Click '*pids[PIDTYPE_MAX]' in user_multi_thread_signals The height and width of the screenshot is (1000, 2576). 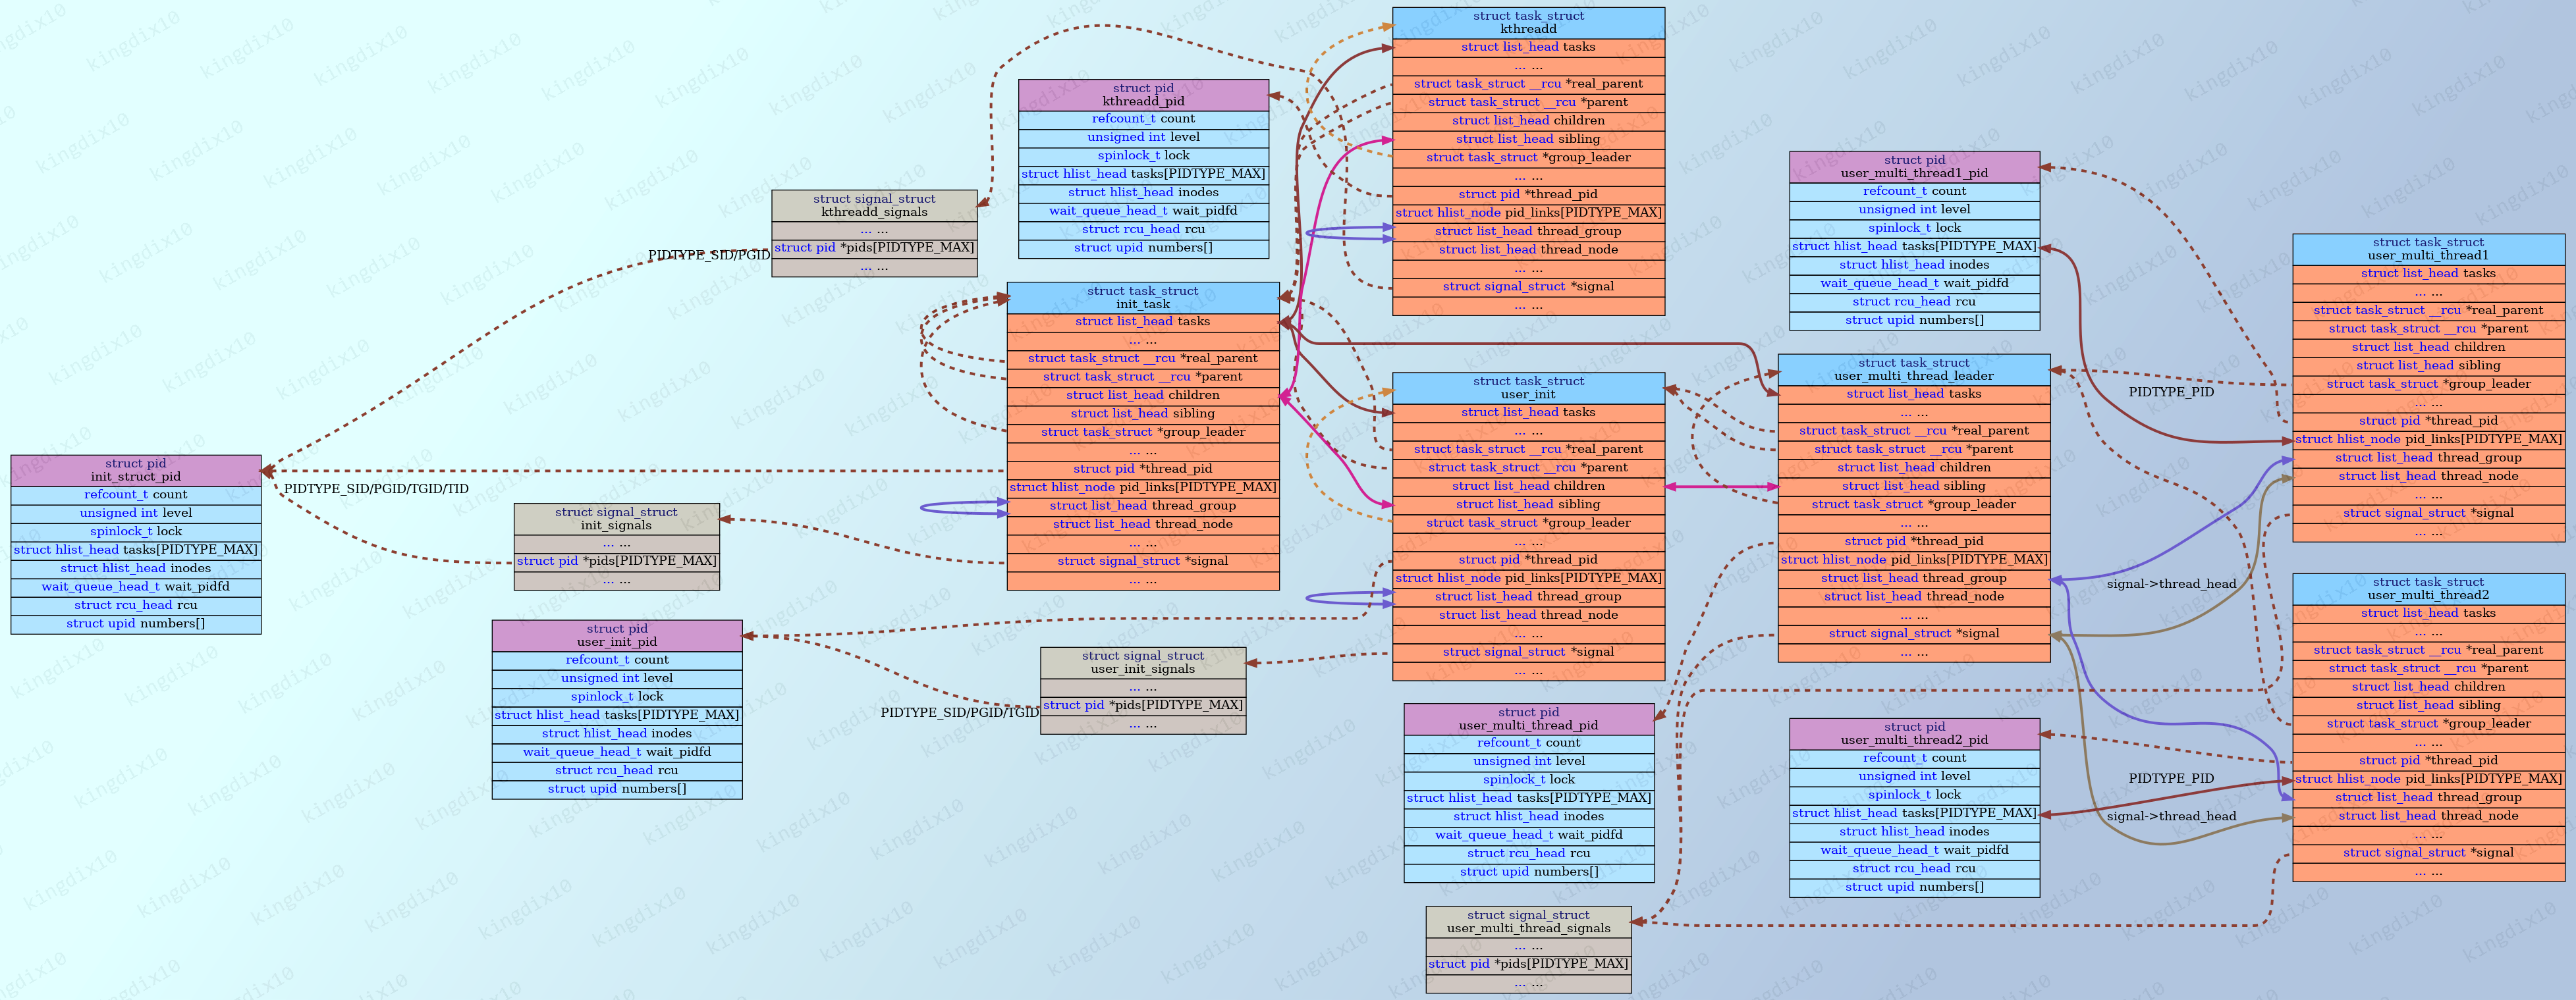click(1528, 965)
